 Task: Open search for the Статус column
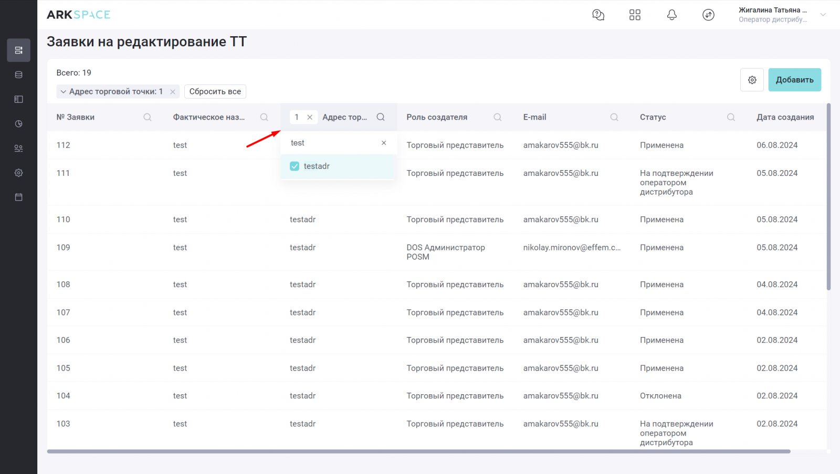click(731, 117)
